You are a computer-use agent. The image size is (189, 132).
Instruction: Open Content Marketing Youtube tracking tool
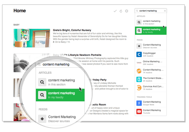(x=151, y=111)
